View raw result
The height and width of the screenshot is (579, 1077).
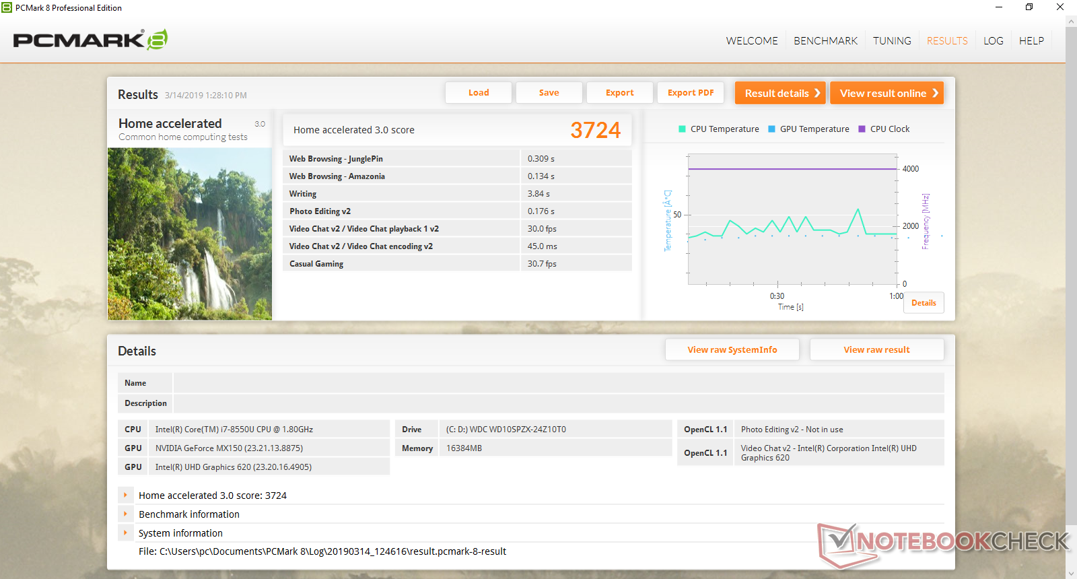[x=876, y=350]
